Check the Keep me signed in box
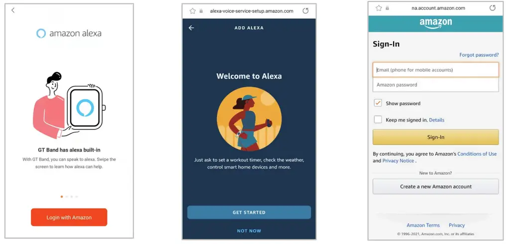Screen dimensions: 506x244 click(x=378, y=120)
